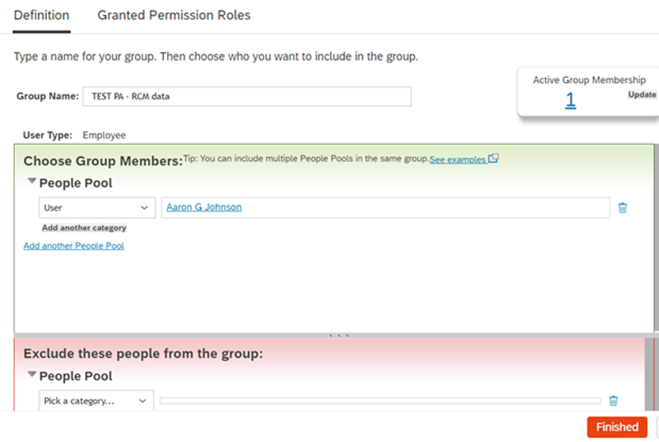Collapse the People Pool in the exclusion section
The height and width of the screenshot is (442, 659).
32,375
